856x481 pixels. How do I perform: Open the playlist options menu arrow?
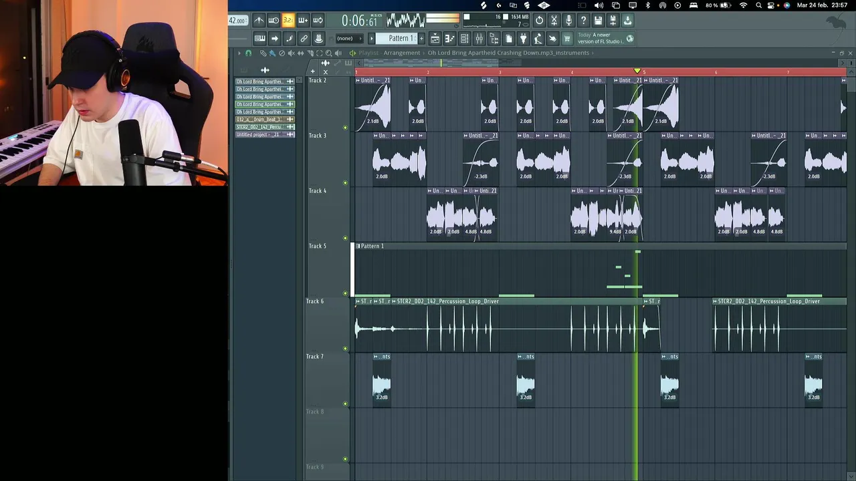tap(239, 53)
